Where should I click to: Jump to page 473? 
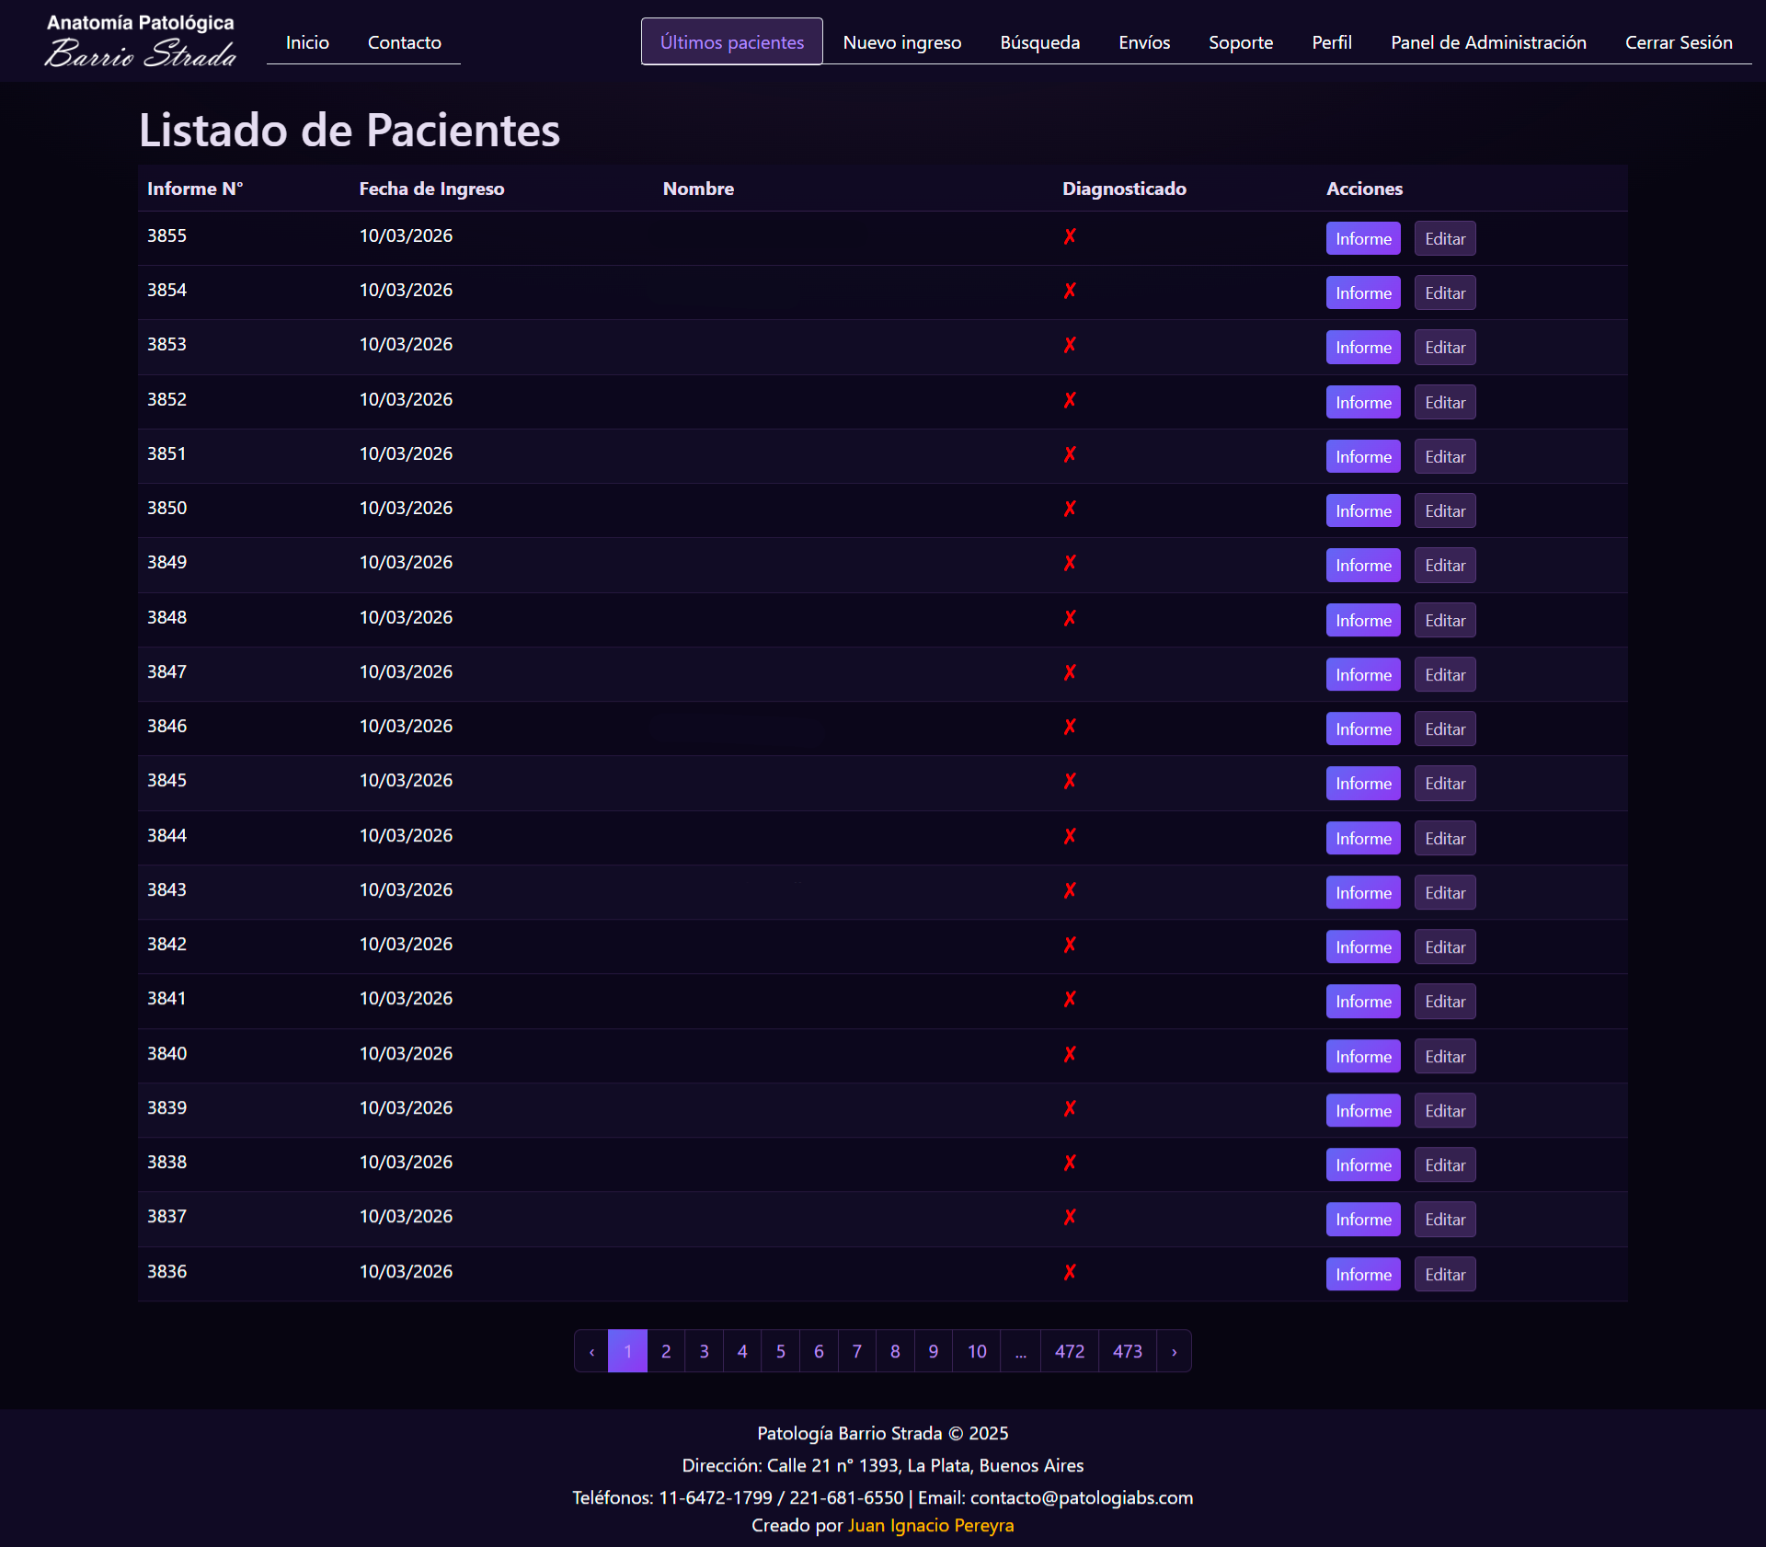(x=1127, y=1351)
